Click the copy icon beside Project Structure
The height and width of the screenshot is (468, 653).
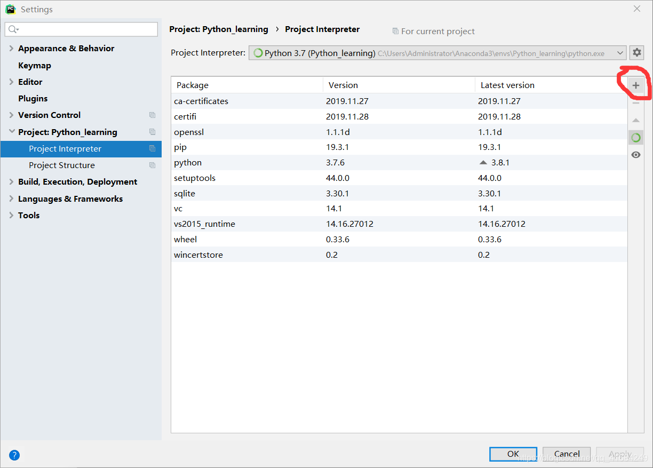coord(153,165)
